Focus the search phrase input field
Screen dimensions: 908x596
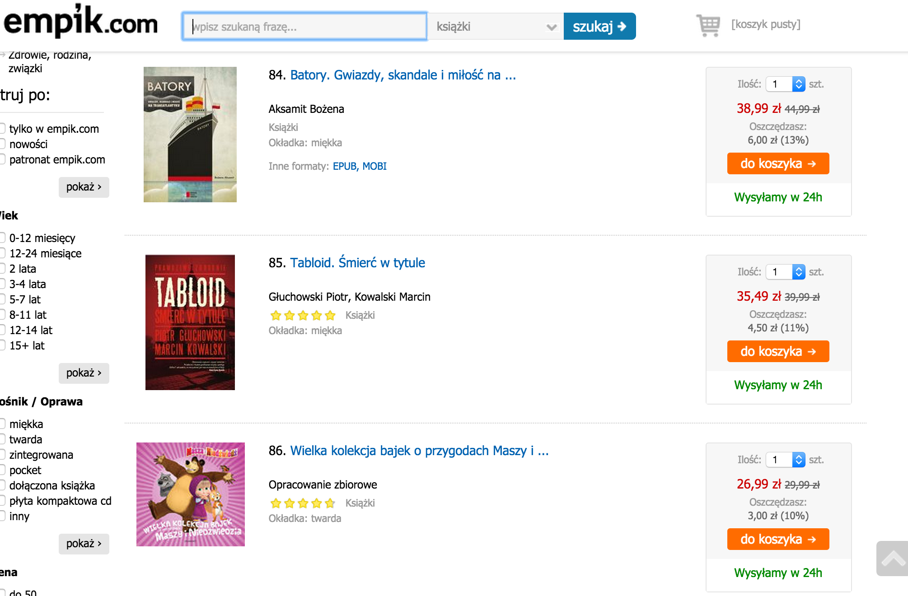click(305, 27)
